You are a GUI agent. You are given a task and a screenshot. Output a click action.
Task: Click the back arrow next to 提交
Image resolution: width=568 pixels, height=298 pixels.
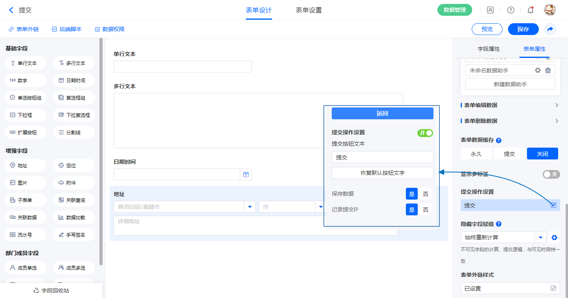[11, 10]
